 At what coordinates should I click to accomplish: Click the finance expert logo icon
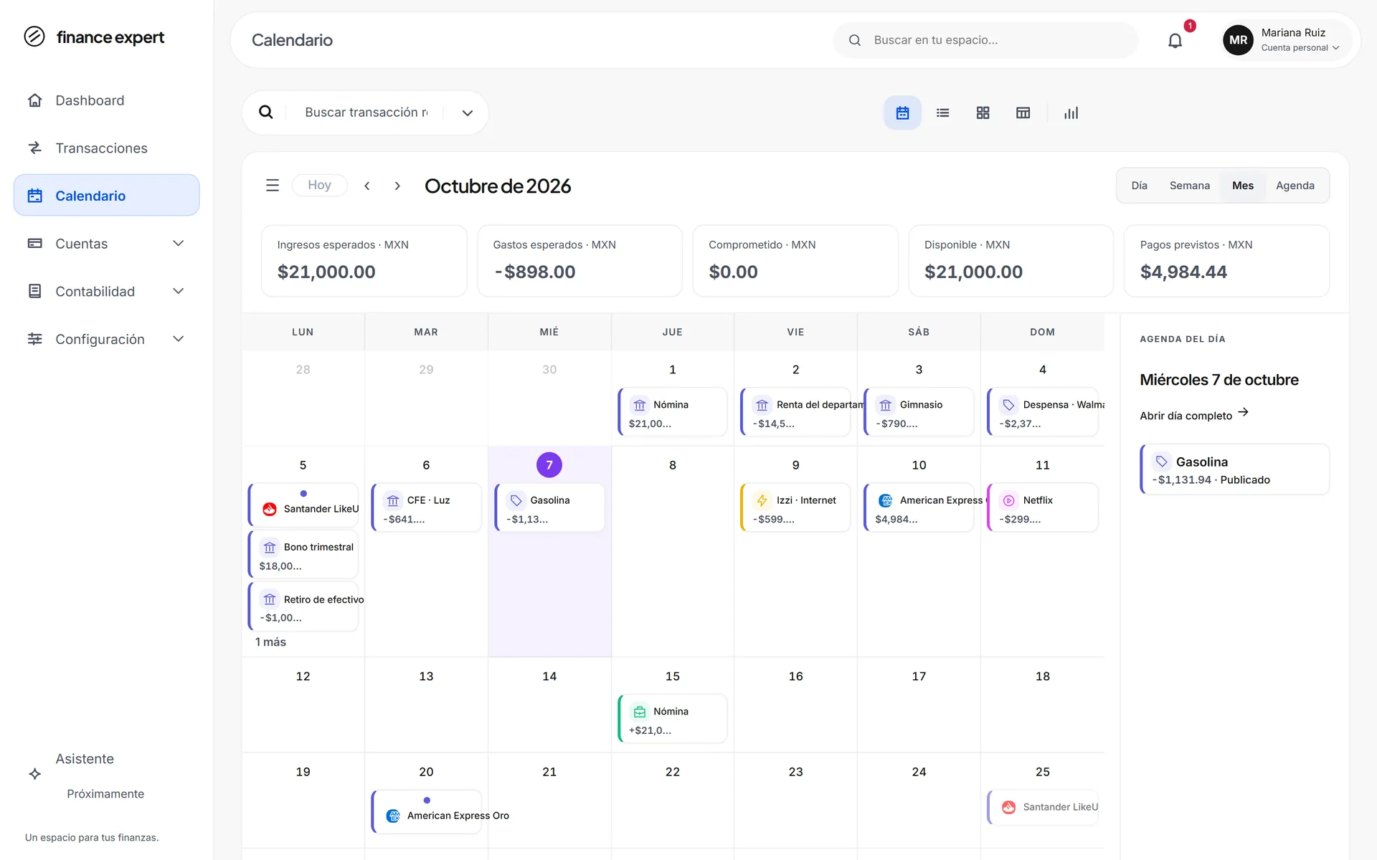point(34,37)
